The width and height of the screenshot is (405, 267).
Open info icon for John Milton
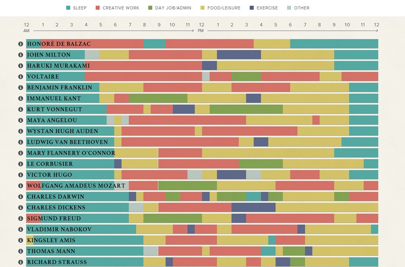pos(21,55)
